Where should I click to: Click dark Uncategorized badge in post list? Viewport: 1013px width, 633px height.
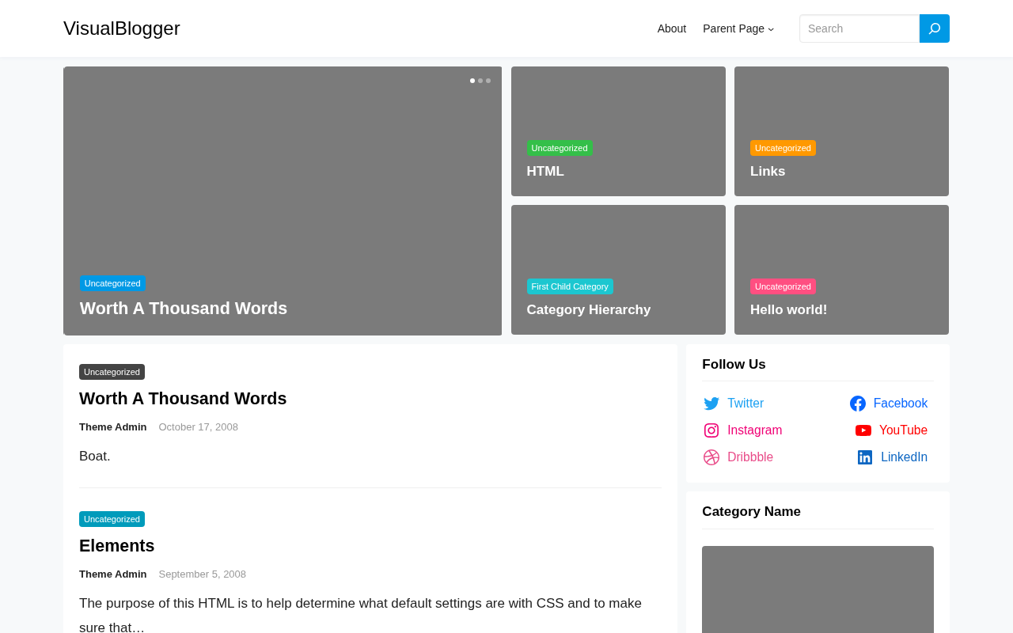[x=112, y=372]
